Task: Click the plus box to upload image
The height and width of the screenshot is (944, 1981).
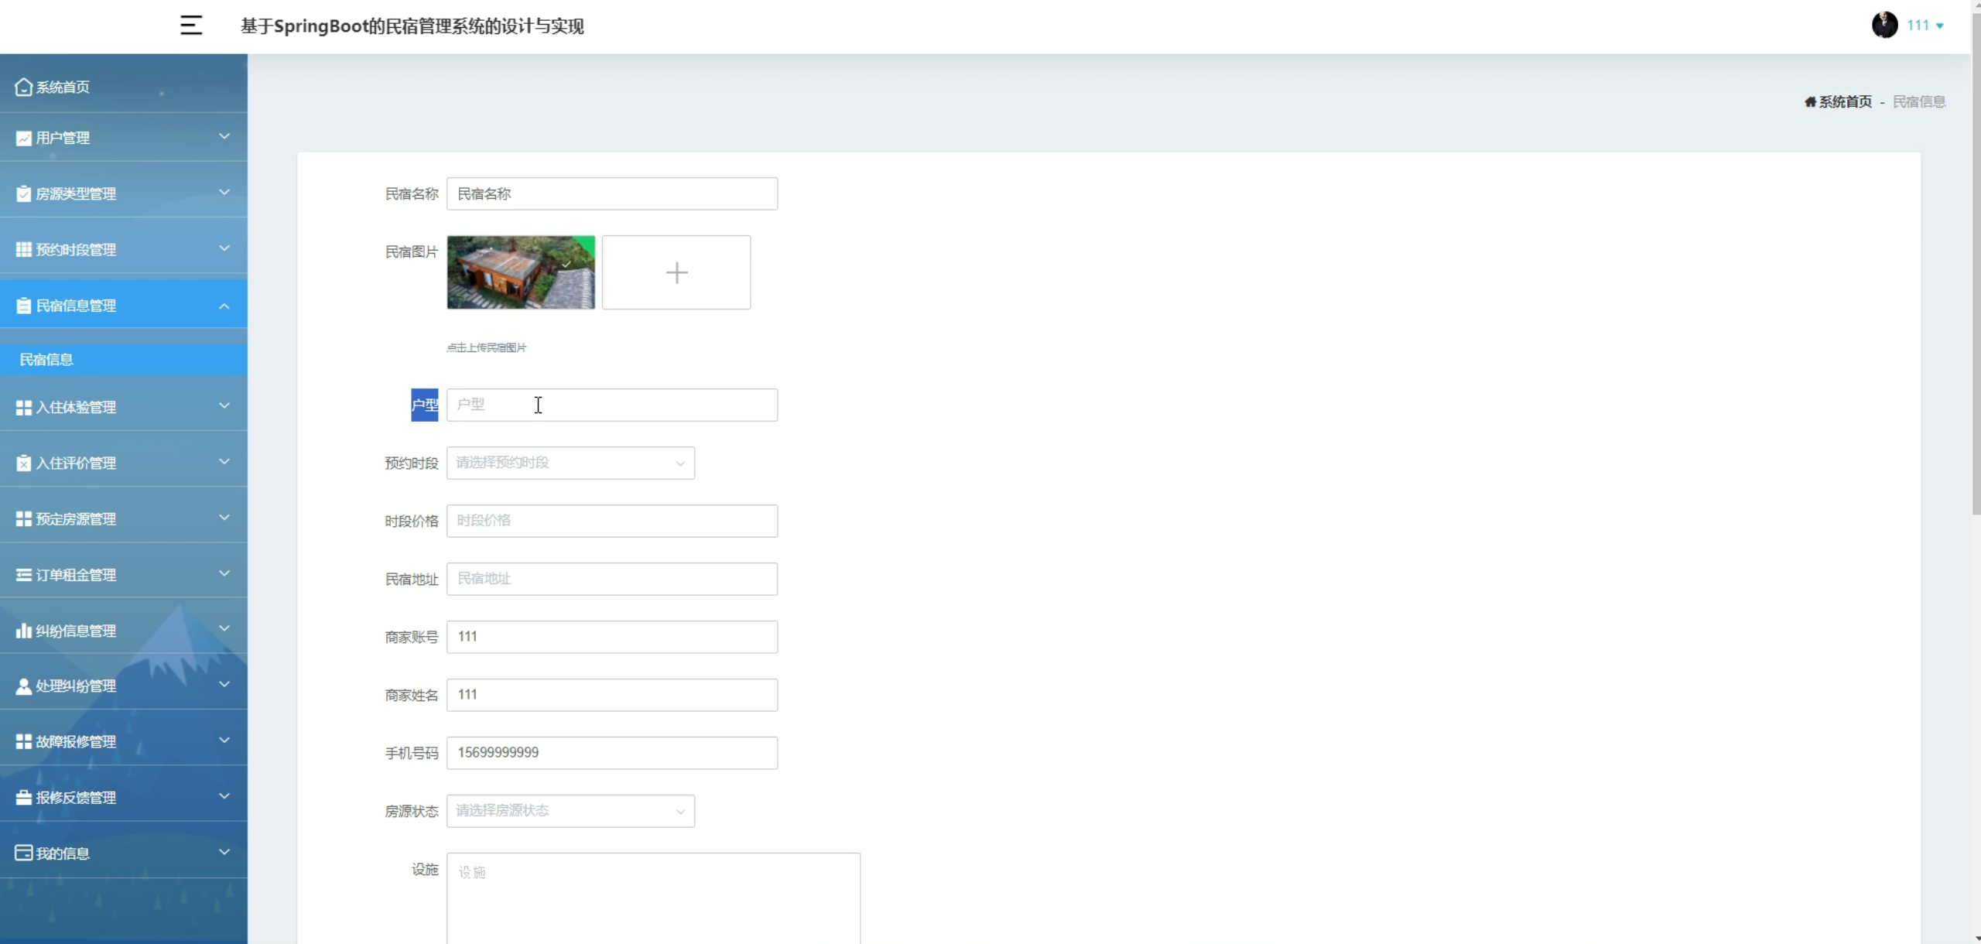Action: pyautogui.click(x=676, y=272)
